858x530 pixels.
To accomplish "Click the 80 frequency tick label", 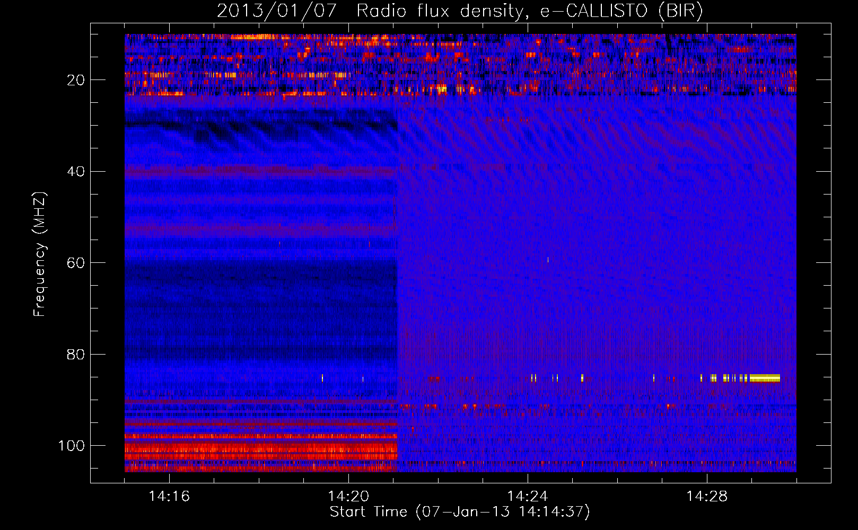I will point(76,354).
